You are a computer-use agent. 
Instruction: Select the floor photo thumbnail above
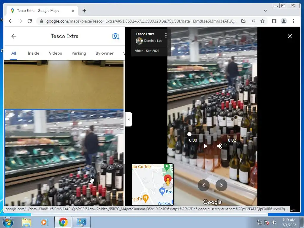[x=64, y=85]
